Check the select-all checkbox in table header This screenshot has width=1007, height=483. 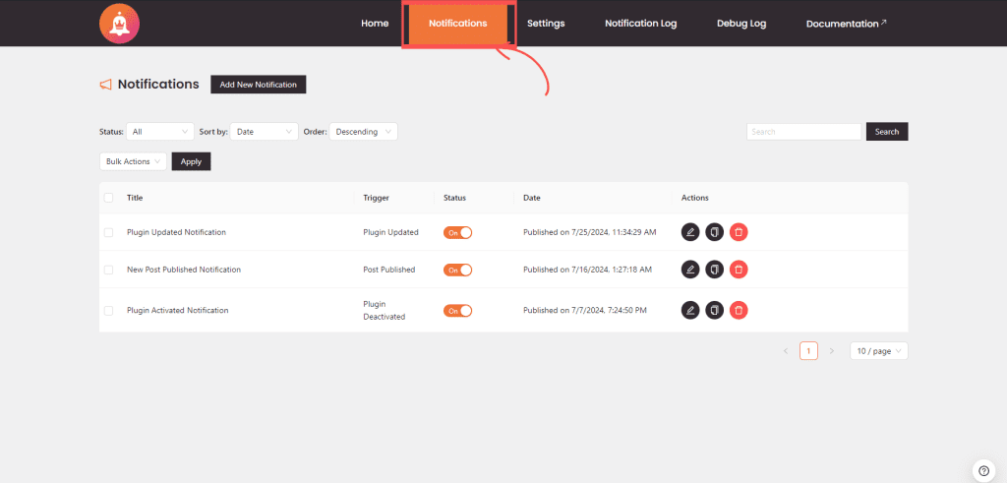(x=108, y=198)
